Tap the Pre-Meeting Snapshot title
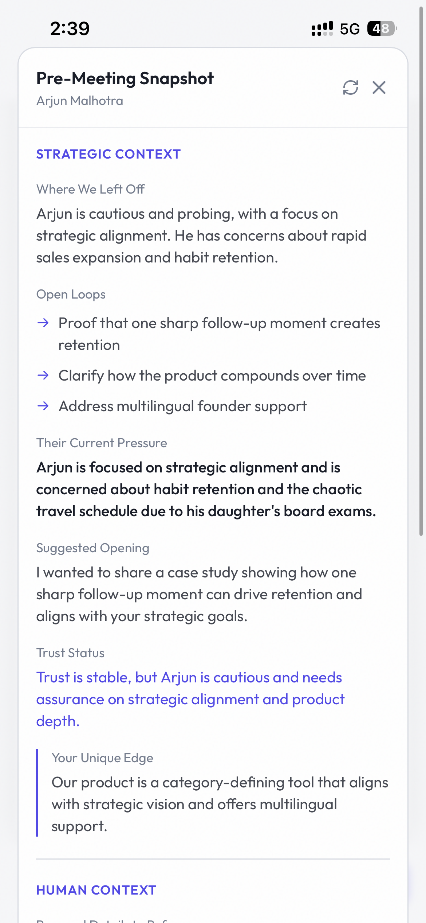 125,78
